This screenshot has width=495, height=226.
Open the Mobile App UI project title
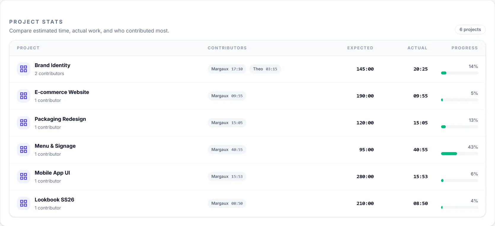click(52, 173)
